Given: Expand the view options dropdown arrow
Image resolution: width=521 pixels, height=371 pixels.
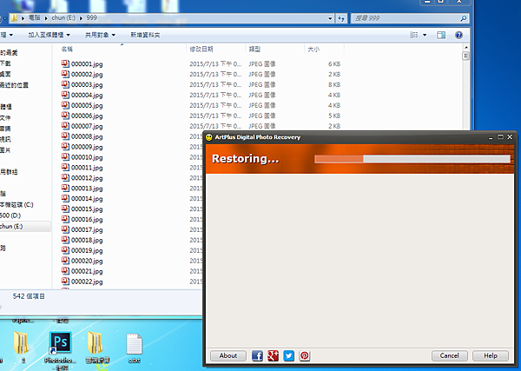Looking at the screenshot, I should 425,35.
